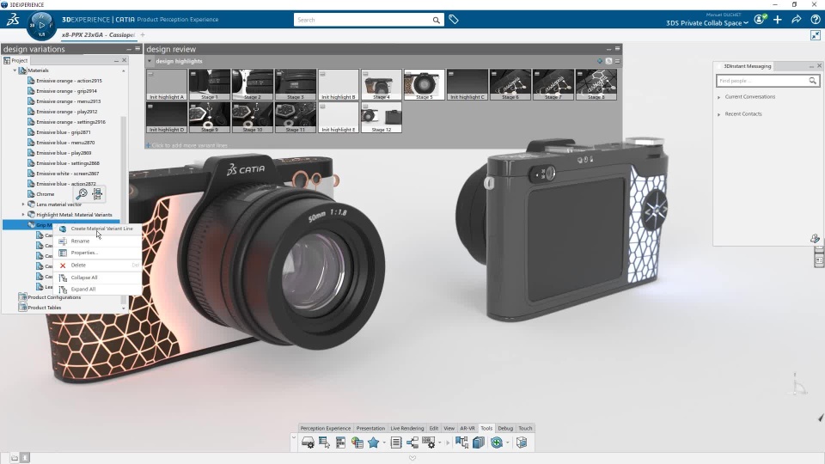Select Rename from the context menu
Screen dimensions: 825x464
[x=97, y=241]
